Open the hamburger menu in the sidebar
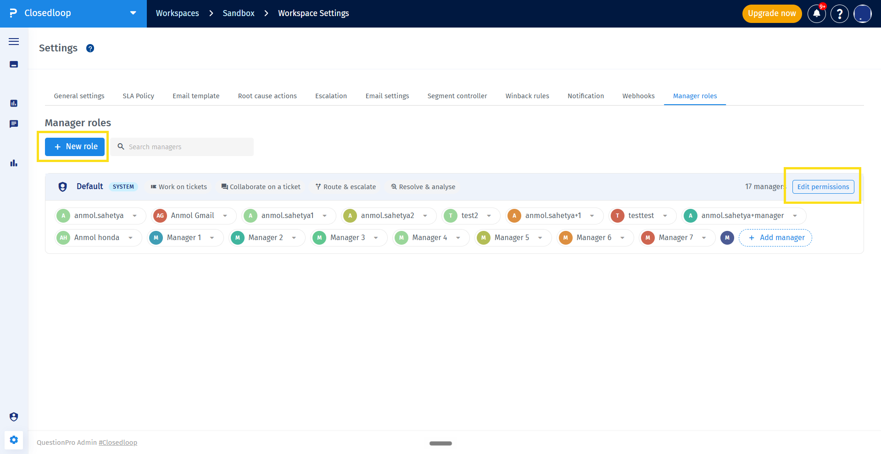This screenshot has height=454, width=881. point(14,42)
